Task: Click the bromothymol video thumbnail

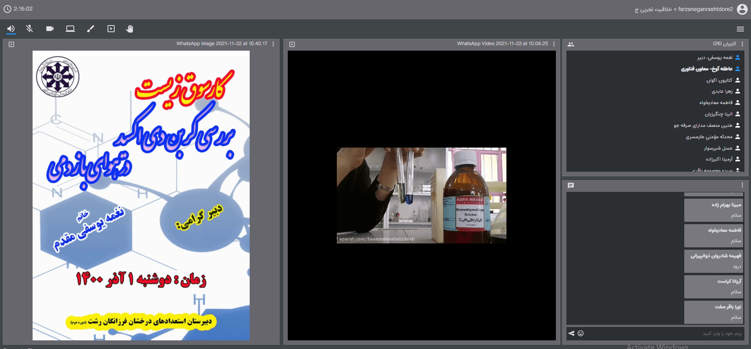Action: click(421, 195)
